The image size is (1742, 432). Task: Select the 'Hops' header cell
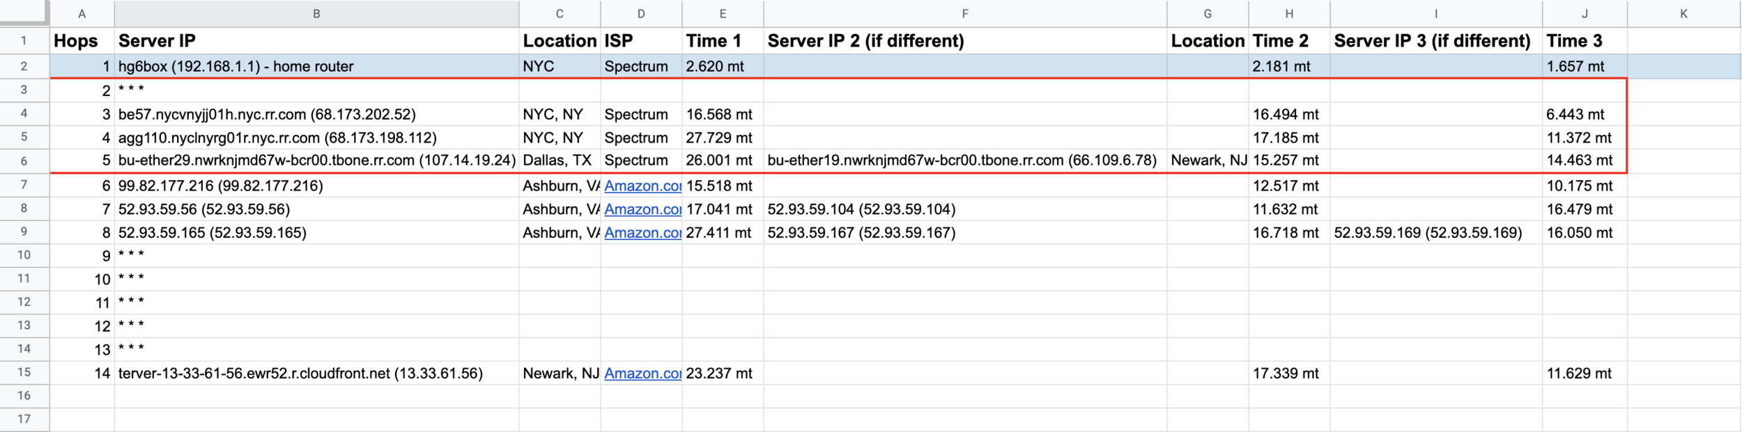coord(82,41)
